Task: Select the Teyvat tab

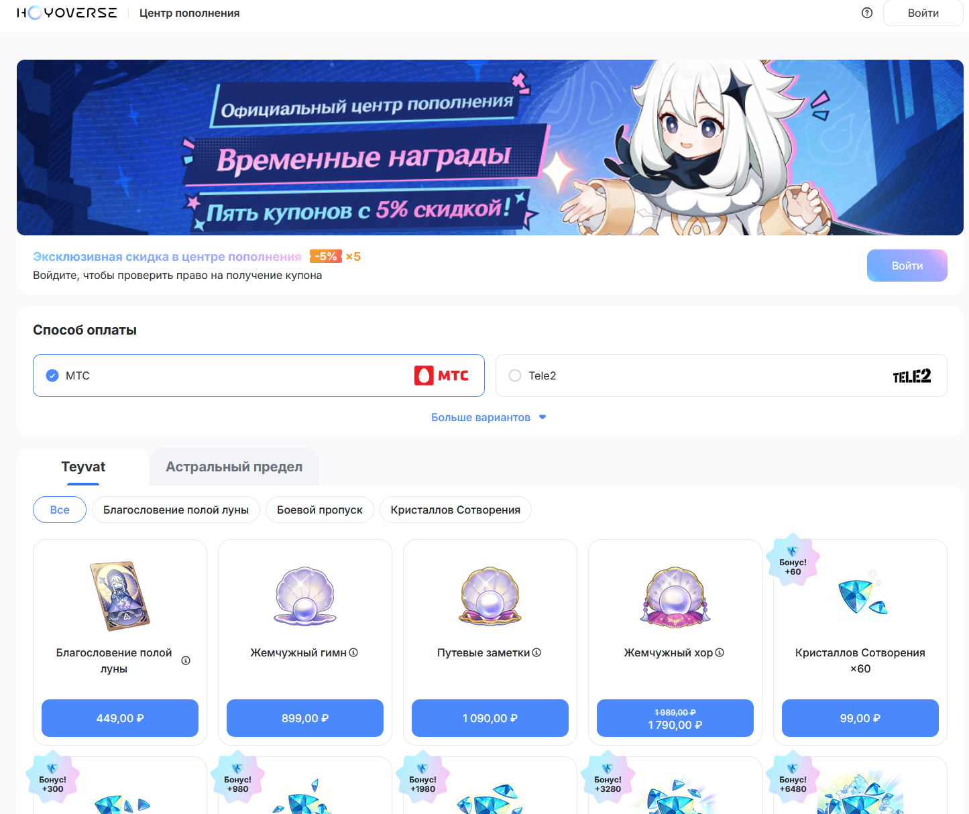Action: [x=83, y=467]
